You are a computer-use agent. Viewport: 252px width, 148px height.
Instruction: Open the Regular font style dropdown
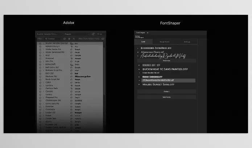pyautogui.click(x=77, y=34)
